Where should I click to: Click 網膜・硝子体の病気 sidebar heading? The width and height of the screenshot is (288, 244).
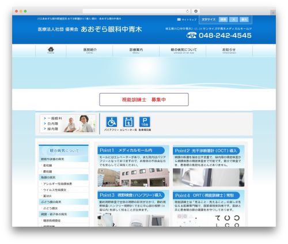[x=63, y=214]
